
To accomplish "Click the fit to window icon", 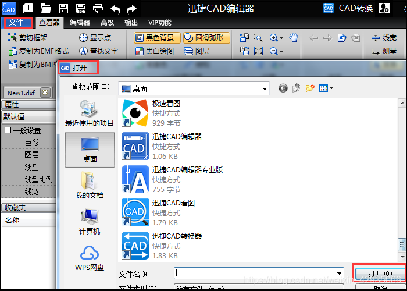I will tap(258, 51).
